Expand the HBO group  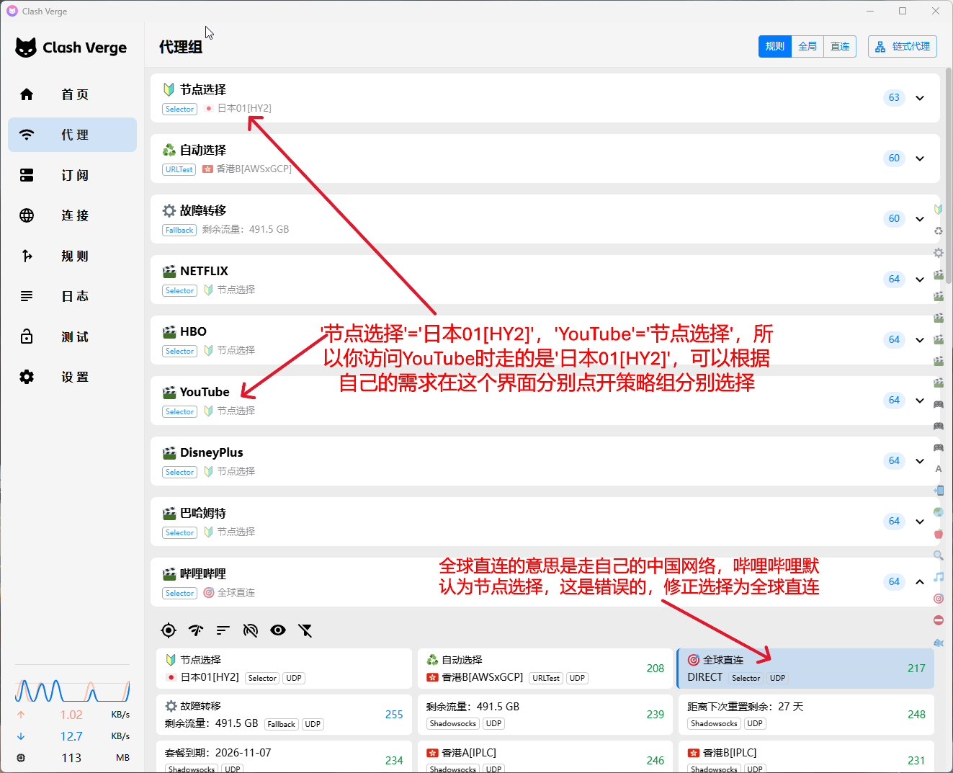[x=920, y=340]
